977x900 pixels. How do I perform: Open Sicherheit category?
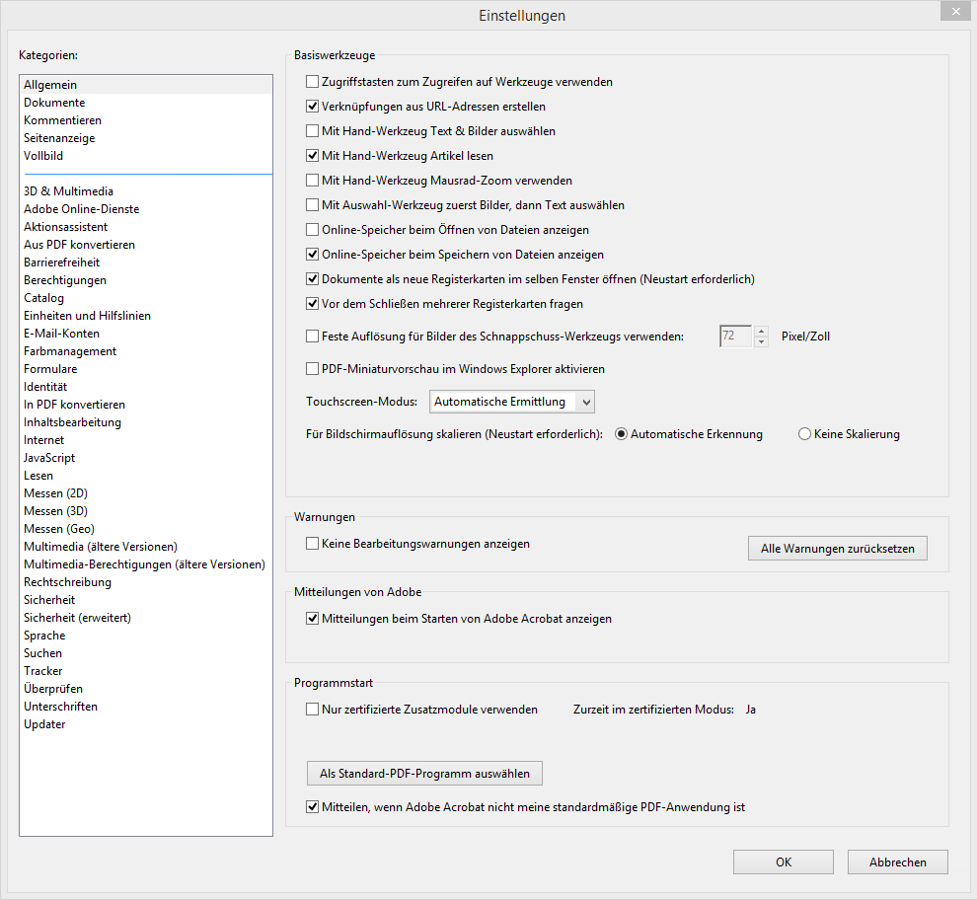[146, 600]
